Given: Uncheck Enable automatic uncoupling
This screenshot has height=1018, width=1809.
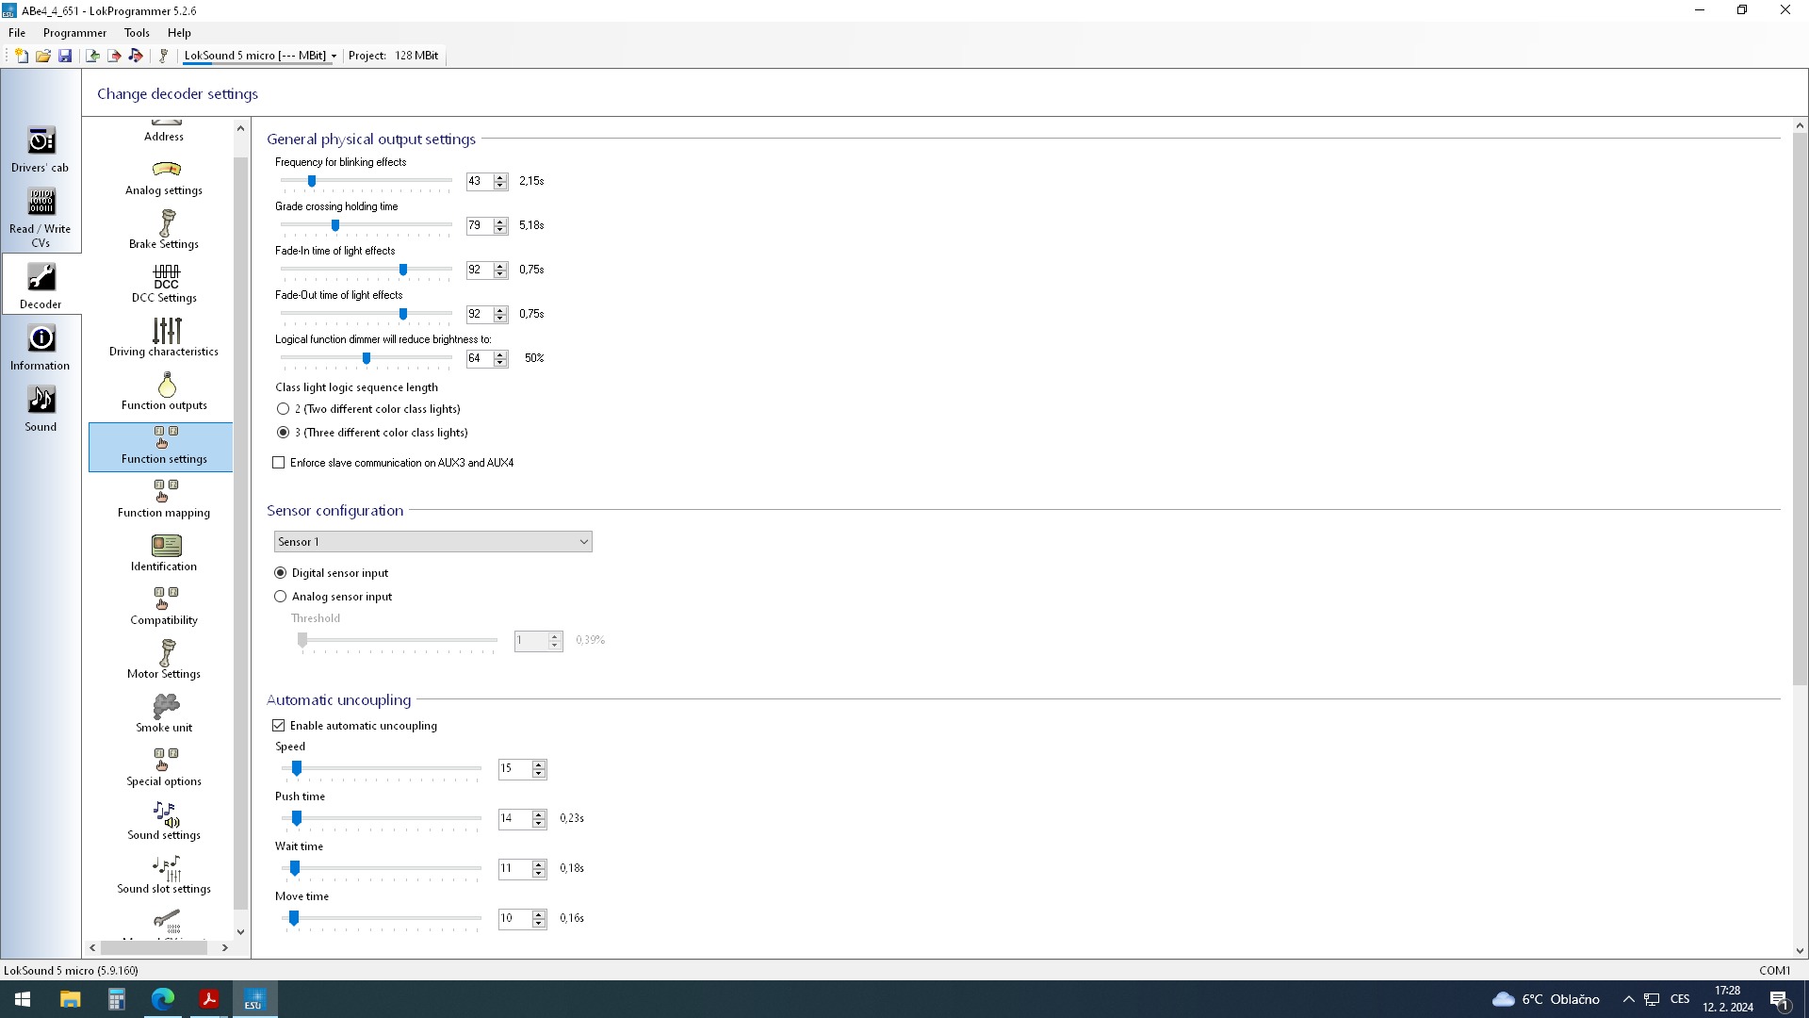Looking at the screenshot, I should pos(279,726).
